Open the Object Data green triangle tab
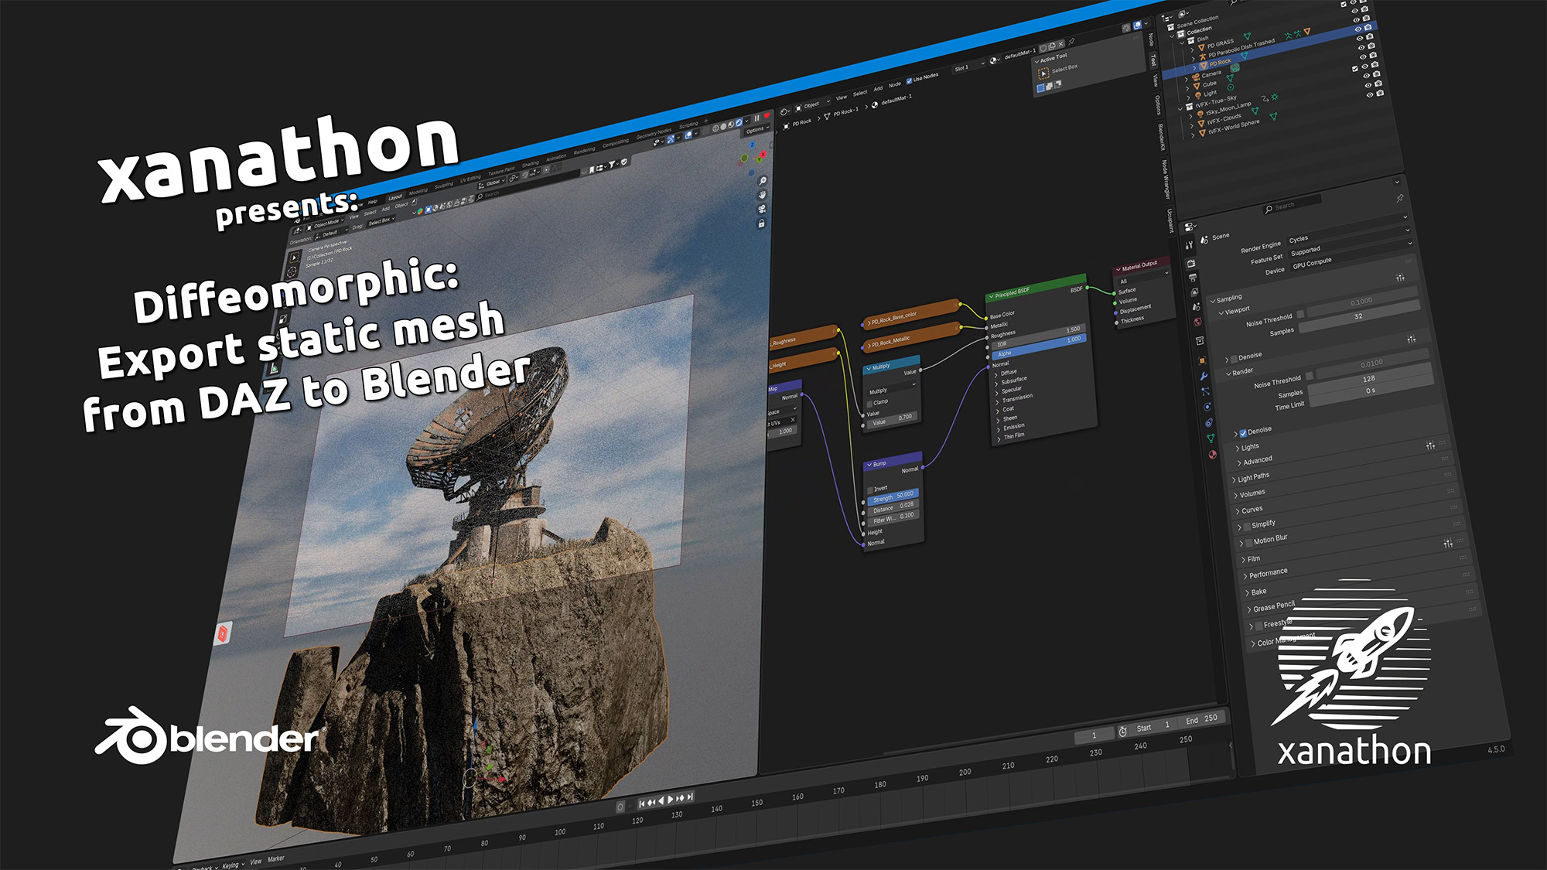Viewport: 1547px width, 870px height. pos(1211,438)
